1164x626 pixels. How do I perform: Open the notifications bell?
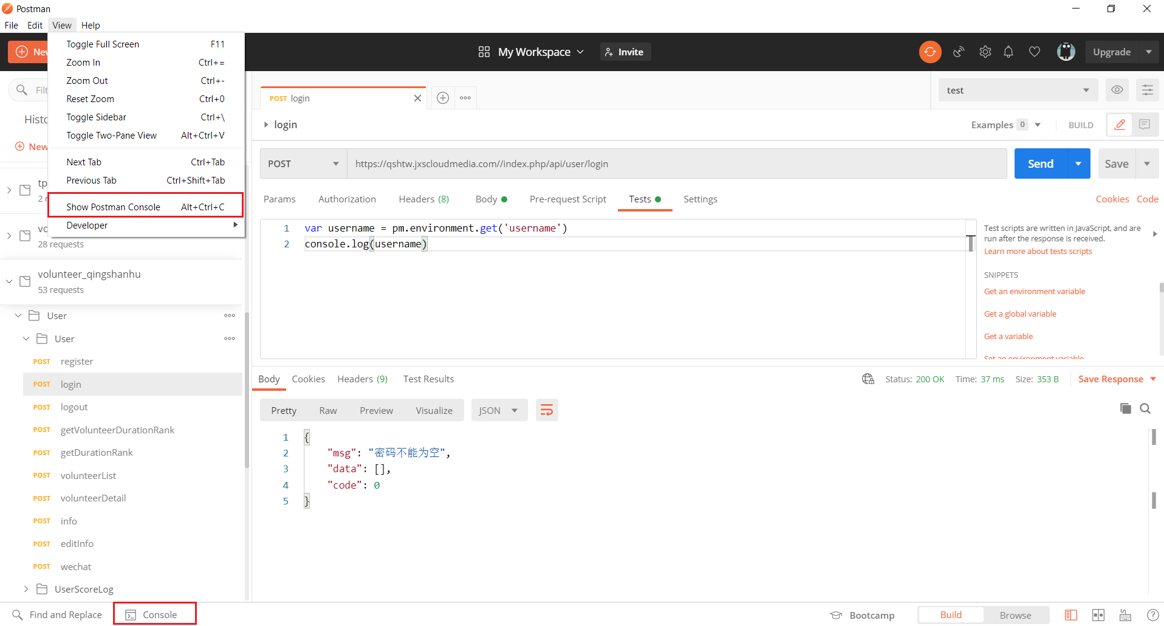coord(1008,52)
